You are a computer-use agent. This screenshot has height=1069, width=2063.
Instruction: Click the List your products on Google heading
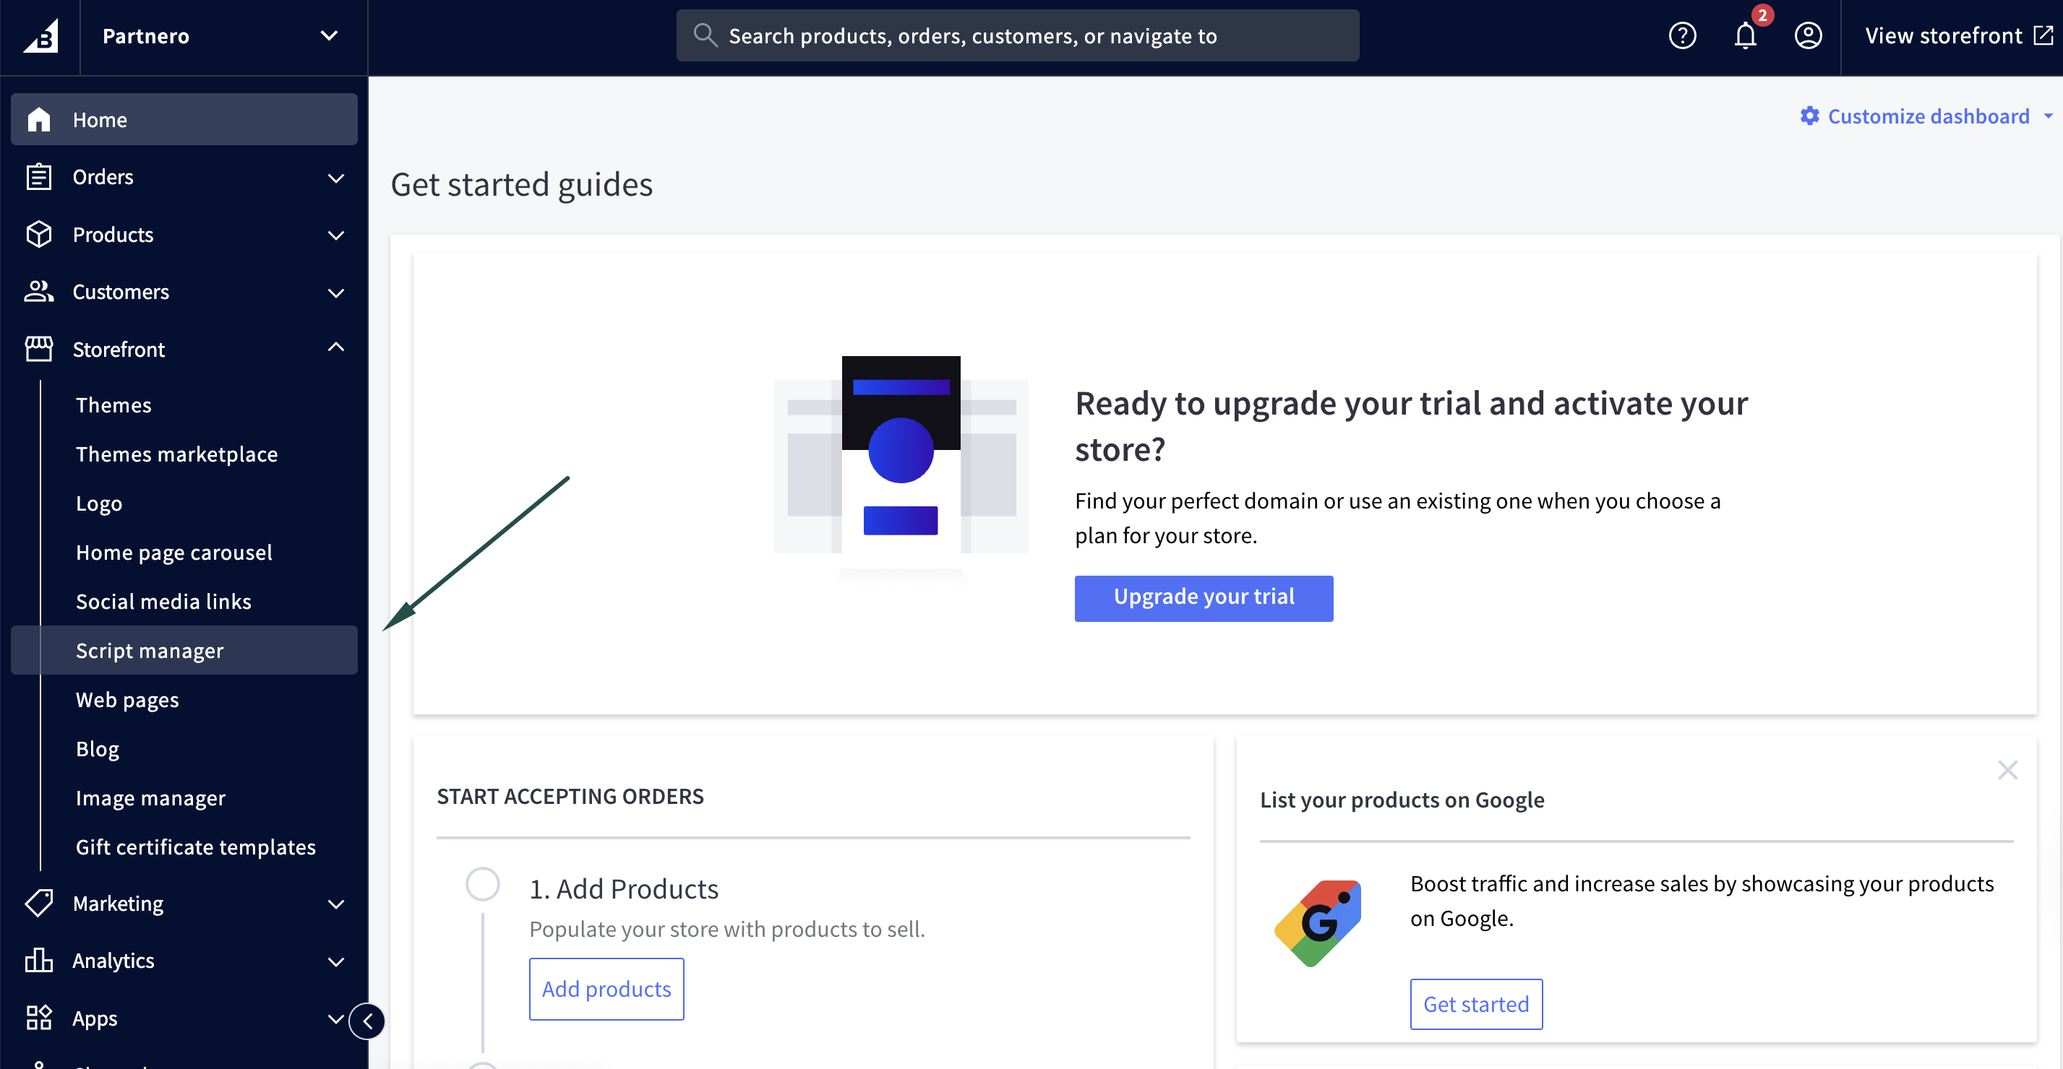coord(1402,800)
